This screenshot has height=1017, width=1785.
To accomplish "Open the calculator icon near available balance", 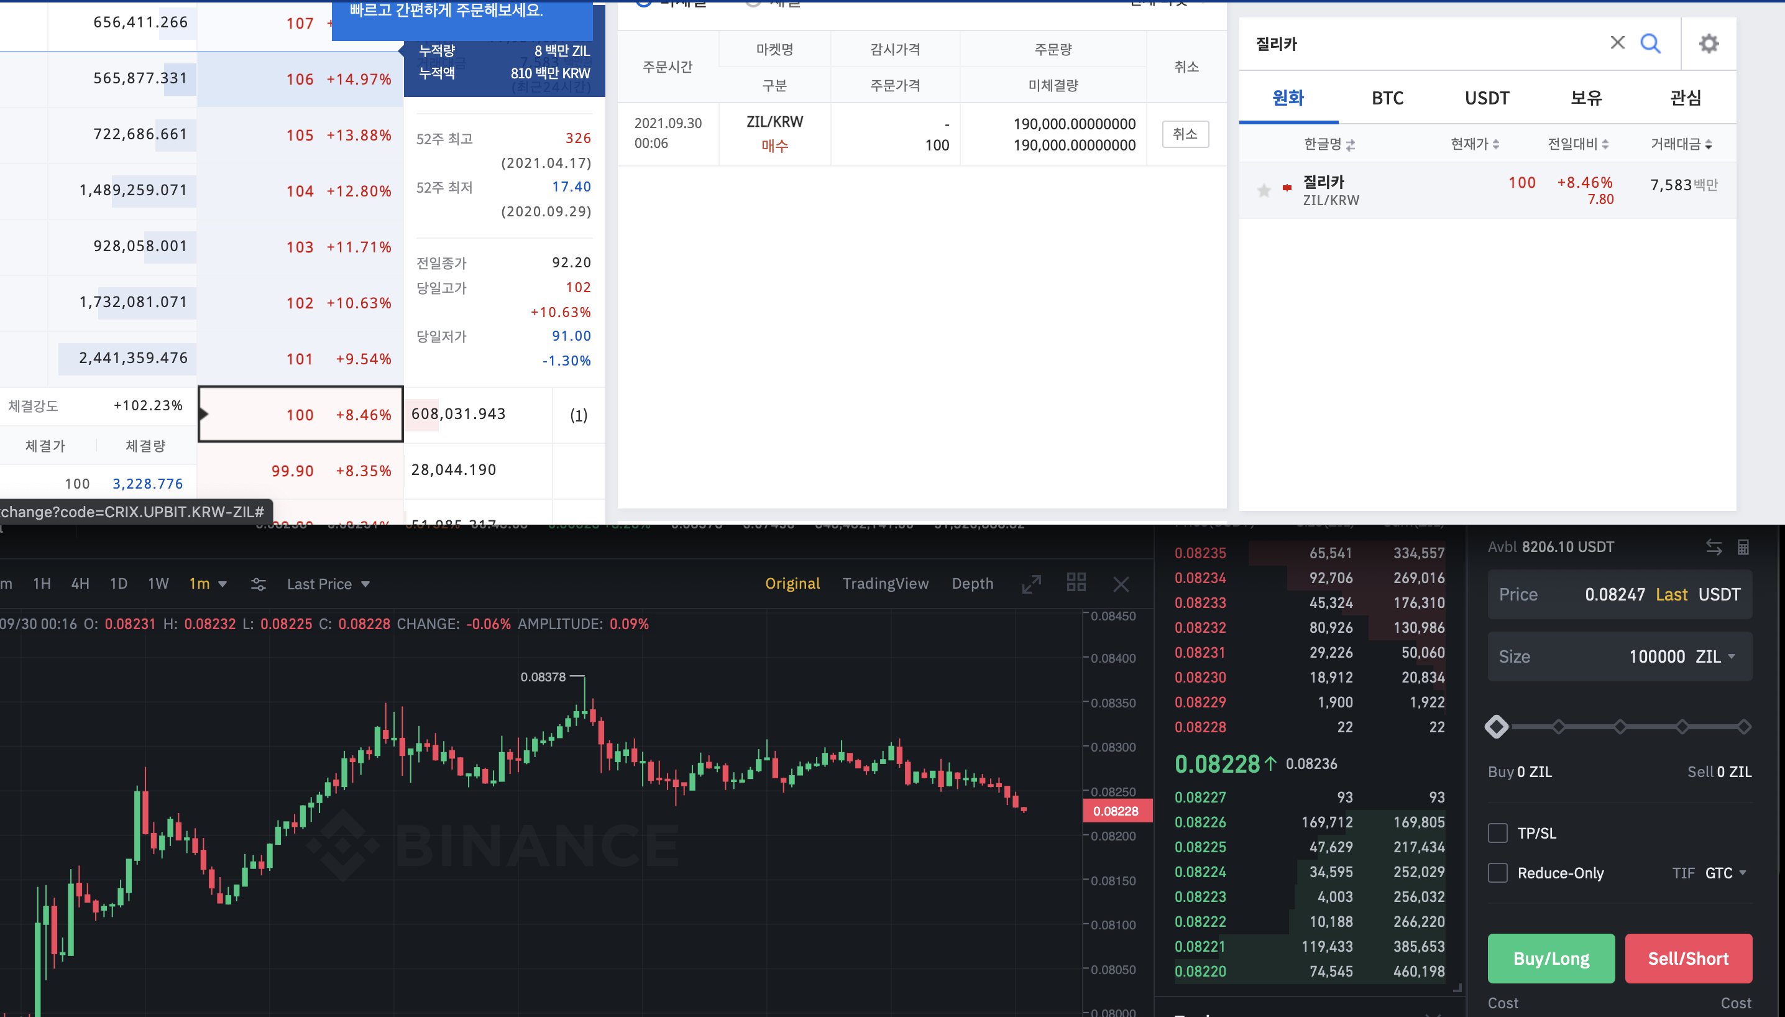I will (x=1743, y=547).
